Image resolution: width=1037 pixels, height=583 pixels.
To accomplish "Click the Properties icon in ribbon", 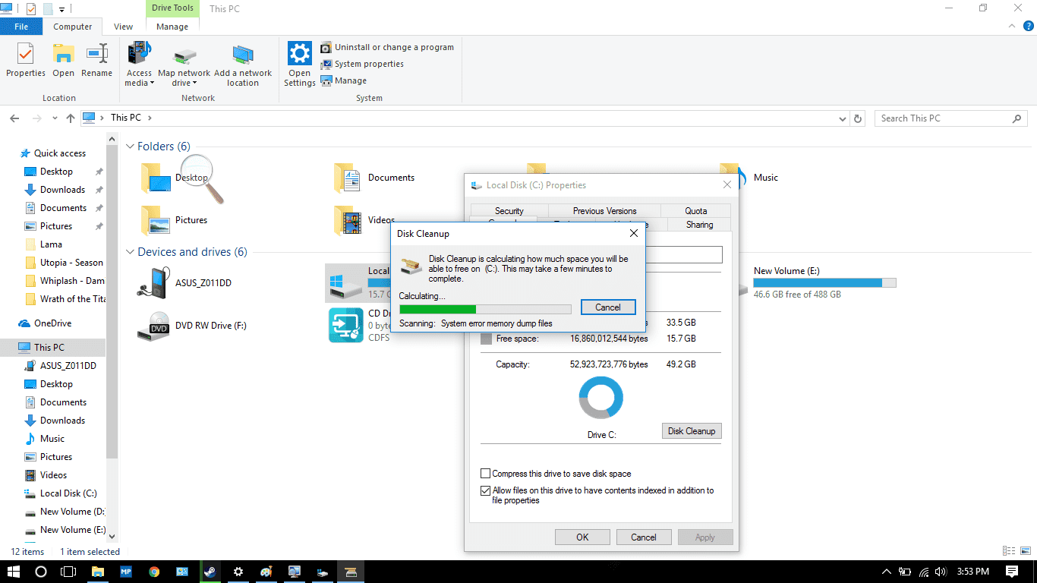I will tap(26, 55).
